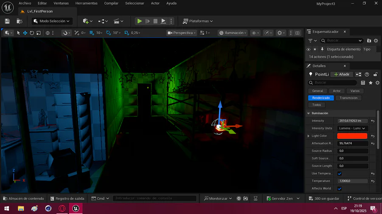This screenshot has height=214, width=382.
Task: Open the Modo Selección dropdown
Action: [x=52, y=21]
